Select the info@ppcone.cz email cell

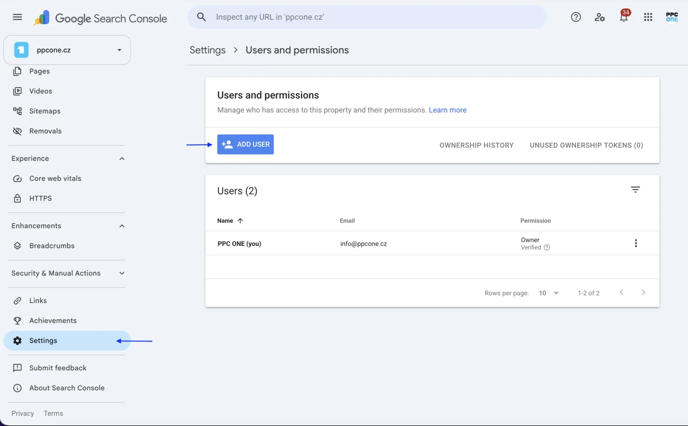click(x=363, y=243)
